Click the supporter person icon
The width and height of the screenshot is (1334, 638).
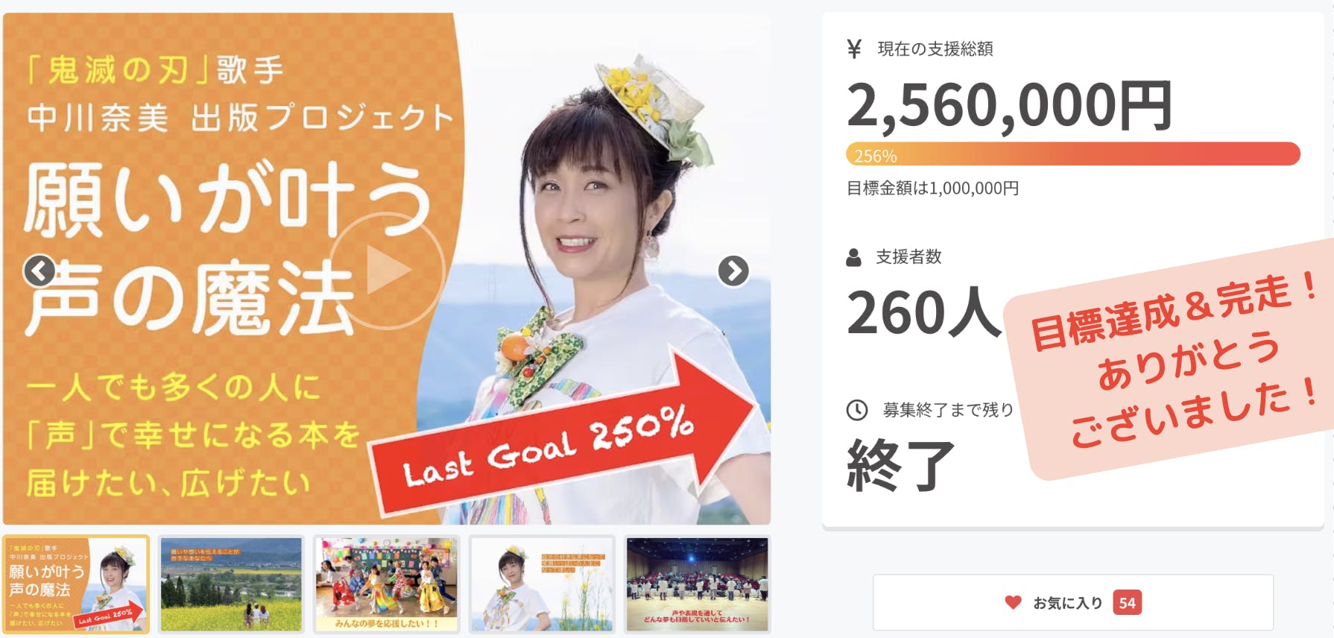point(854,257)
